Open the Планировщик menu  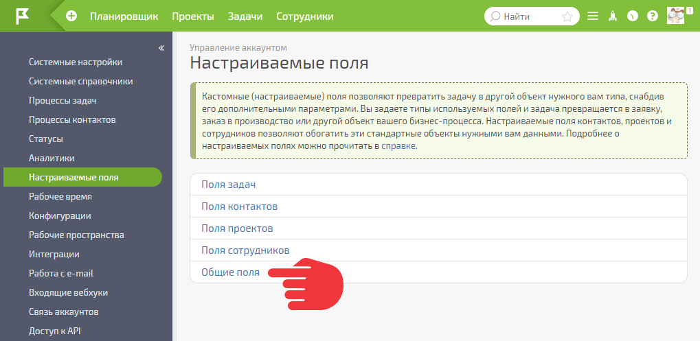pos(124,16)
